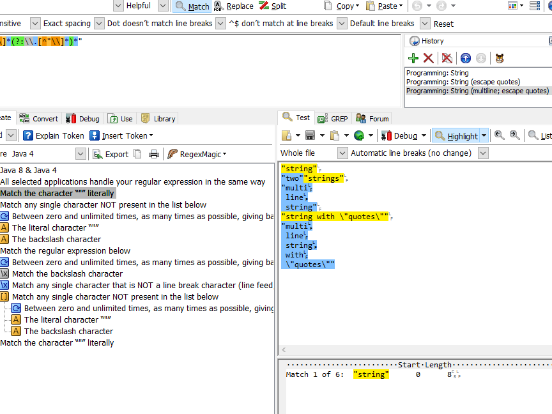Viewport: 552px width, 414px height.
Task: Toggle the Highlight button
Action: pos(456,136)
